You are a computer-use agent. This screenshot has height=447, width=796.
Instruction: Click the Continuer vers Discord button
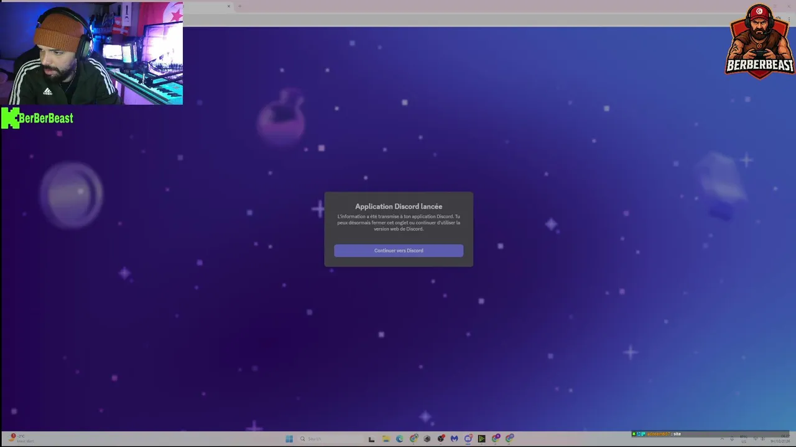coord(399,250)
